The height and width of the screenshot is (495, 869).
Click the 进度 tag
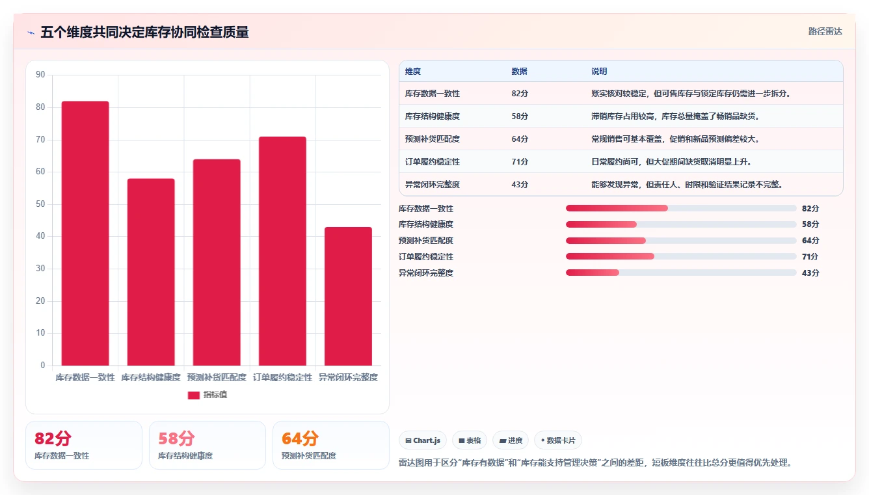coord(511,440)
